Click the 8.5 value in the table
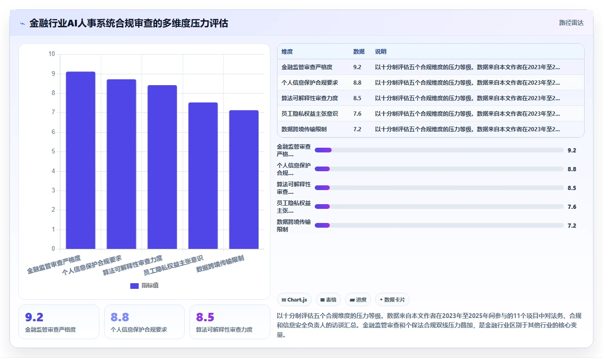The height and width of the screenshot is (358, 603). pyautogui.click(x=357, y=98)
